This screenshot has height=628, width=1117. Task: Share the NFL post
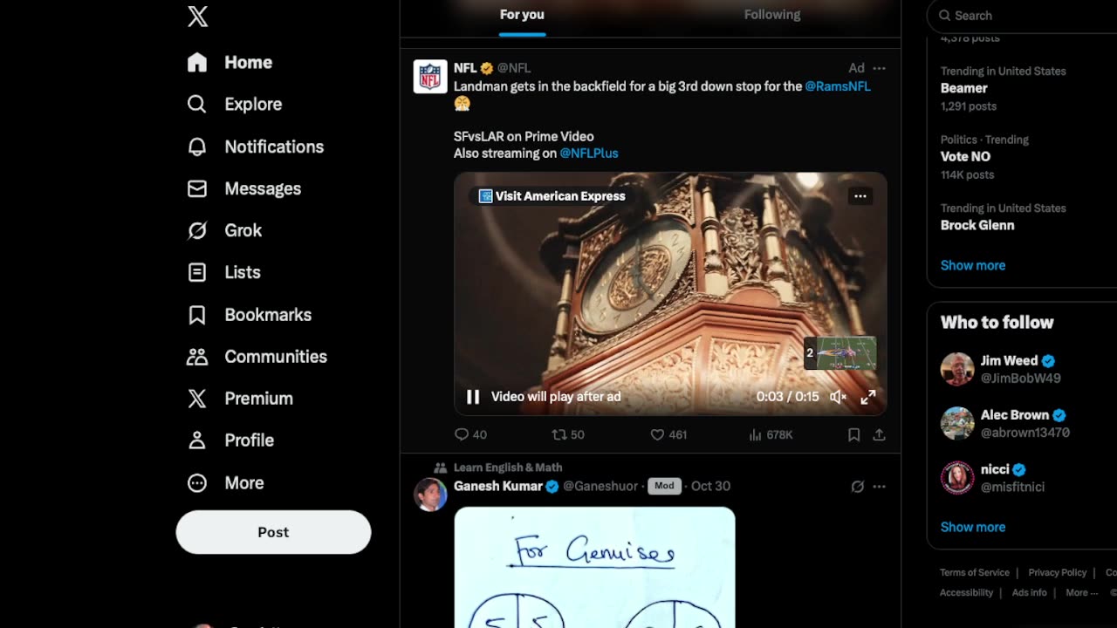(879, 434)
